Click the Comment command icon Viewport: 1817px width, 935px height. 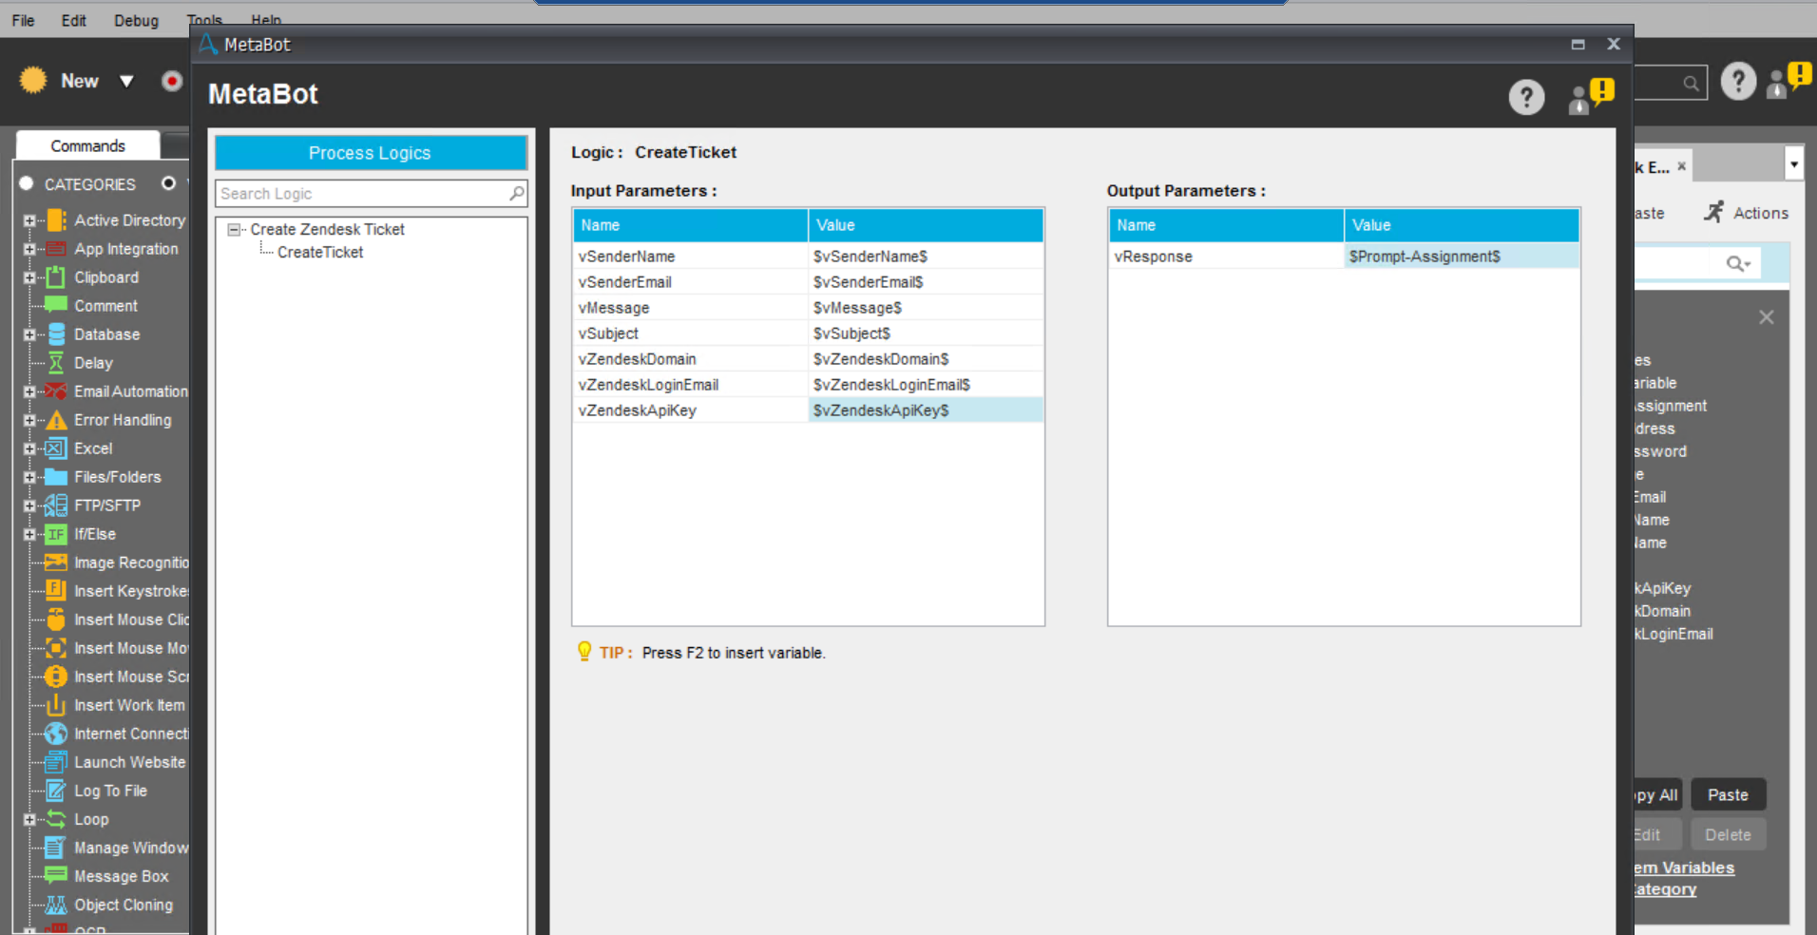(x=56, y=305)
